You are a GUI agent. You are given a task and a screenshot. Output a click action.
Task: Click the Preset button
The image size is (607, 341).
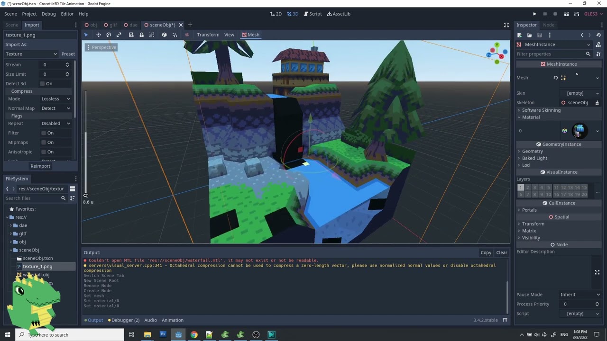(68, 54)
